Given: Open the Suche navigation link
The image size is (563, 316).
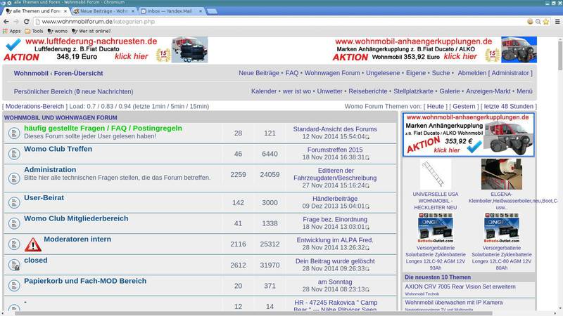Looking at the screenshot, I should 441,73.
